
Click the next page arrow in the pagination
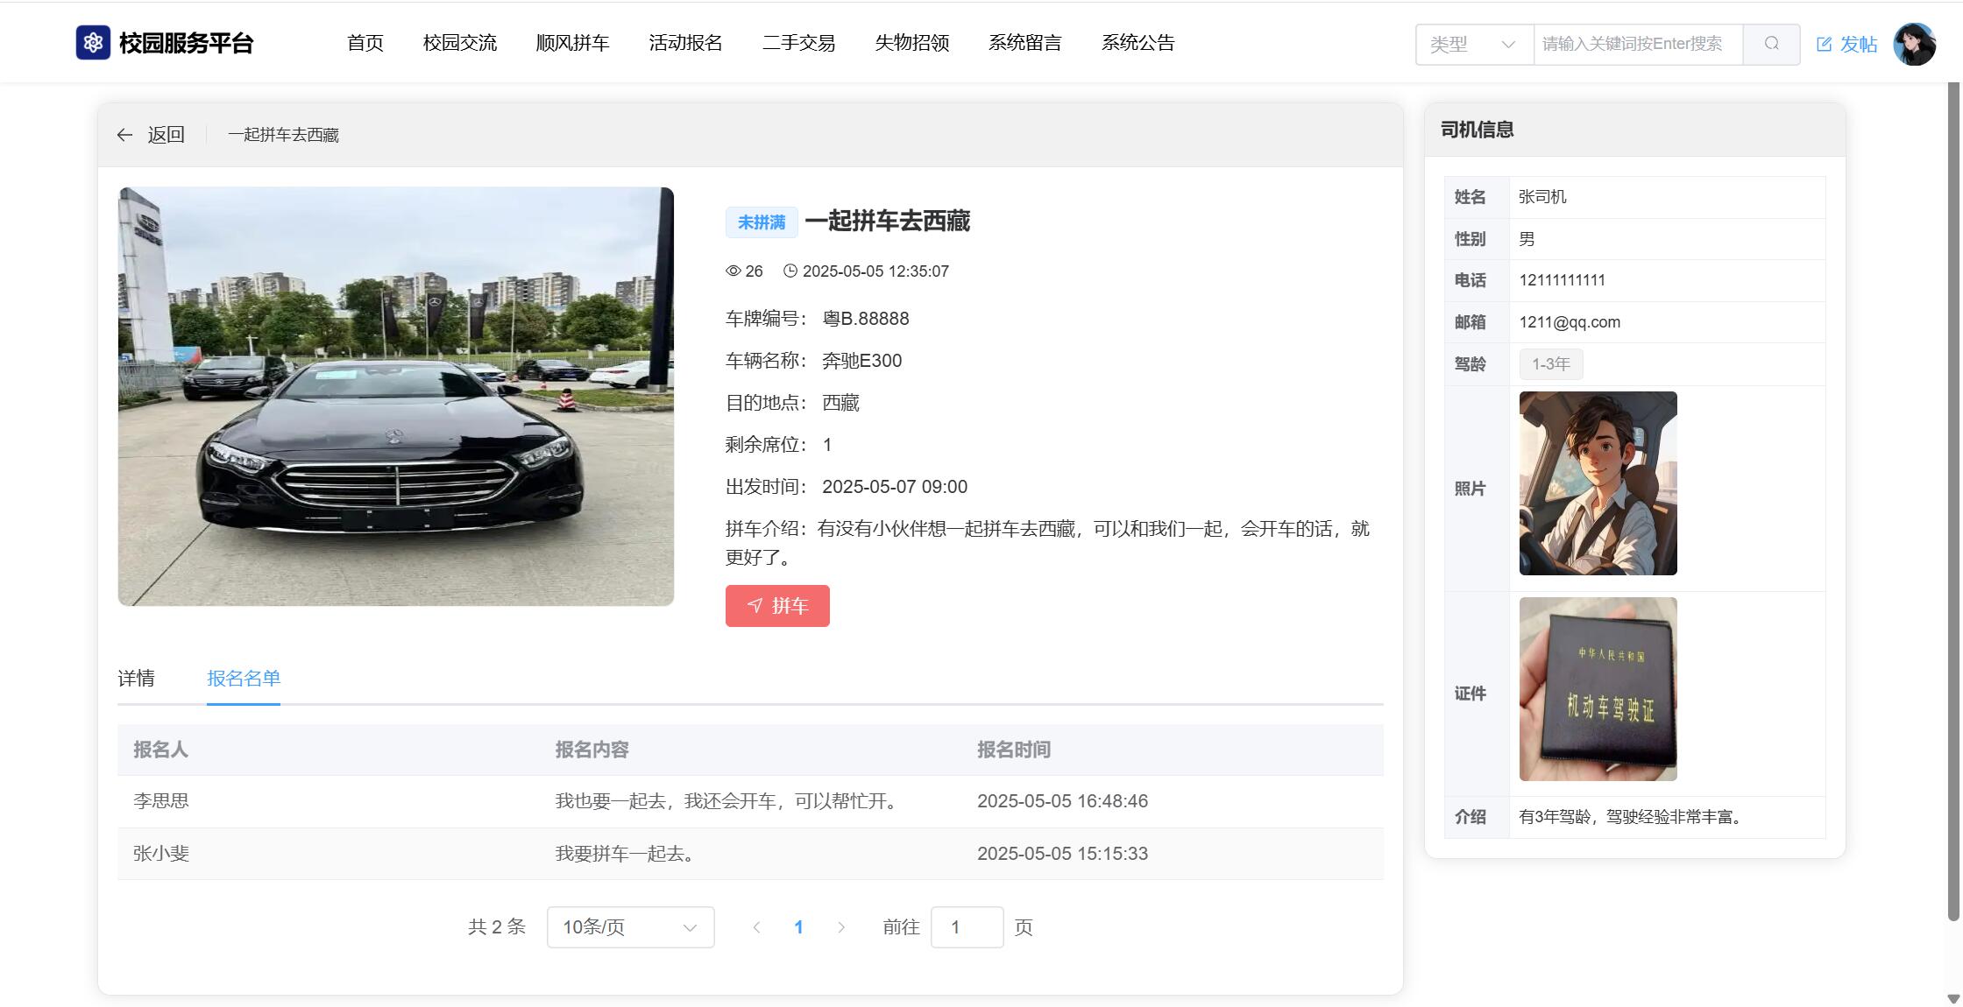click(840, 927)
